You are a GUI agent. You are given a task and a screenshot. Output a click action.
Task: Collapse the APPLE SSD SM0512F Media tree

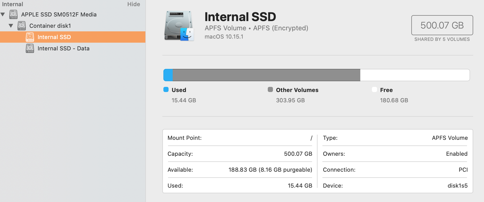click(3, 14)
